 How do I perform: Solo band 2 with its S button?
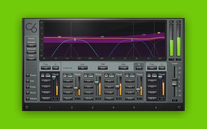[x=65, y=75]
